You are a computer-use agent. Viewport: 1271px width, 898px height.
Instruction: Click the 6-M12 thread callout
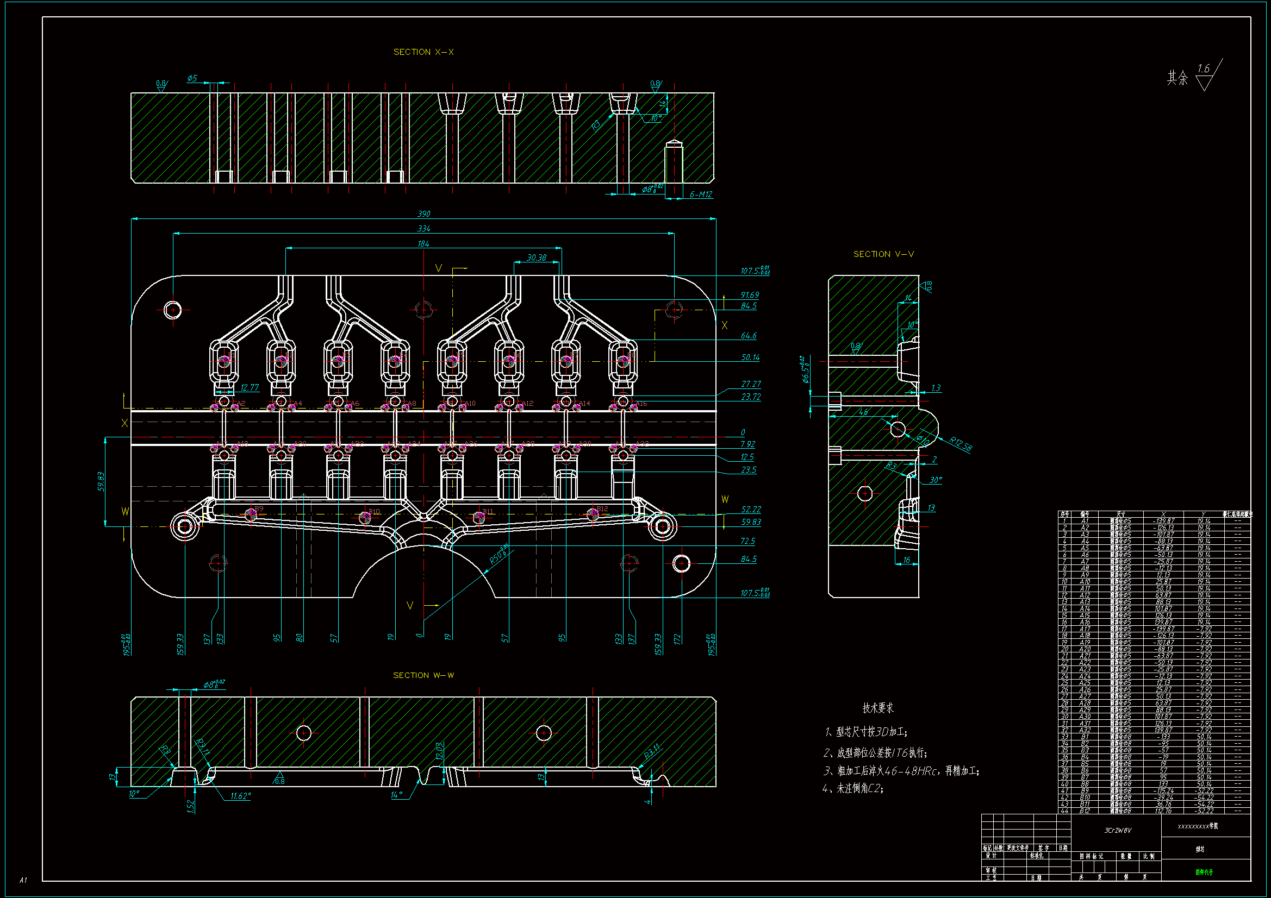pyautogui.click(x=701, y=195)
